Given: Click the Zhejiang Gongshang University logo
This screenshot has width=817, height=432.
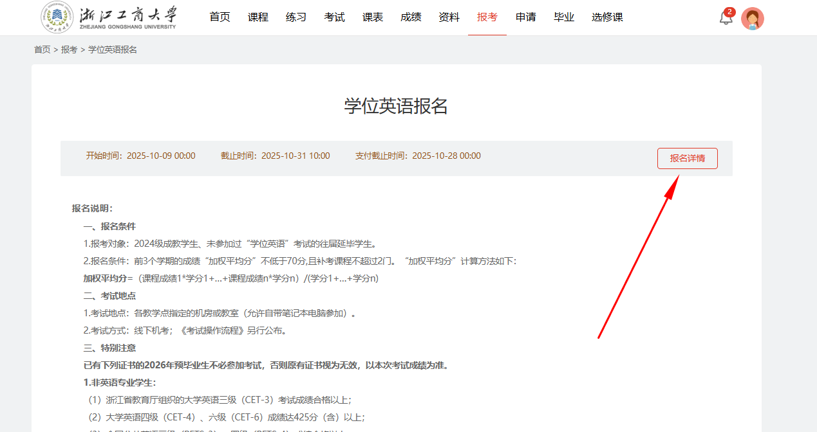Looking at the screenshot, I should point(109,17).
